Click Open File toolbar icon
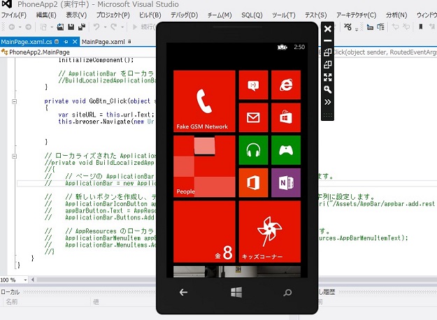 pyautogui.click(x=60, y=27)
